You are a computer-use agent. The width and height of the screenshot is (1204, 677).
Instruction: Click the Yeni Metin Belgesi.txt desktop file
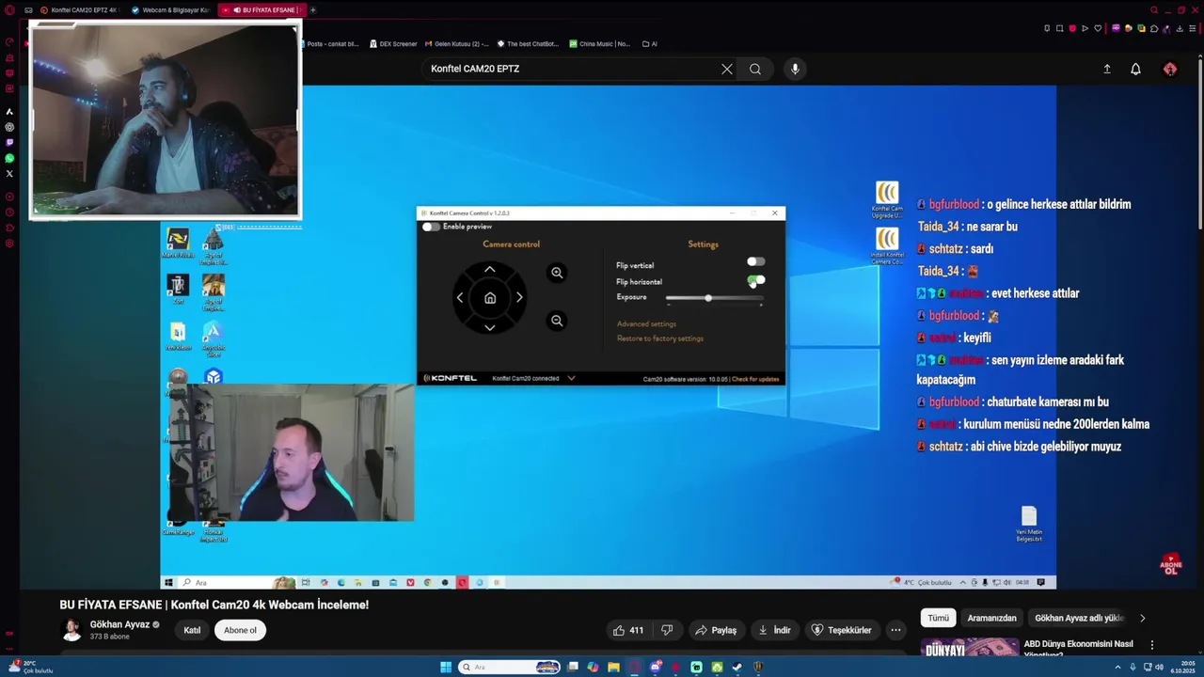pyautogui.click(x=1029, y=525)
